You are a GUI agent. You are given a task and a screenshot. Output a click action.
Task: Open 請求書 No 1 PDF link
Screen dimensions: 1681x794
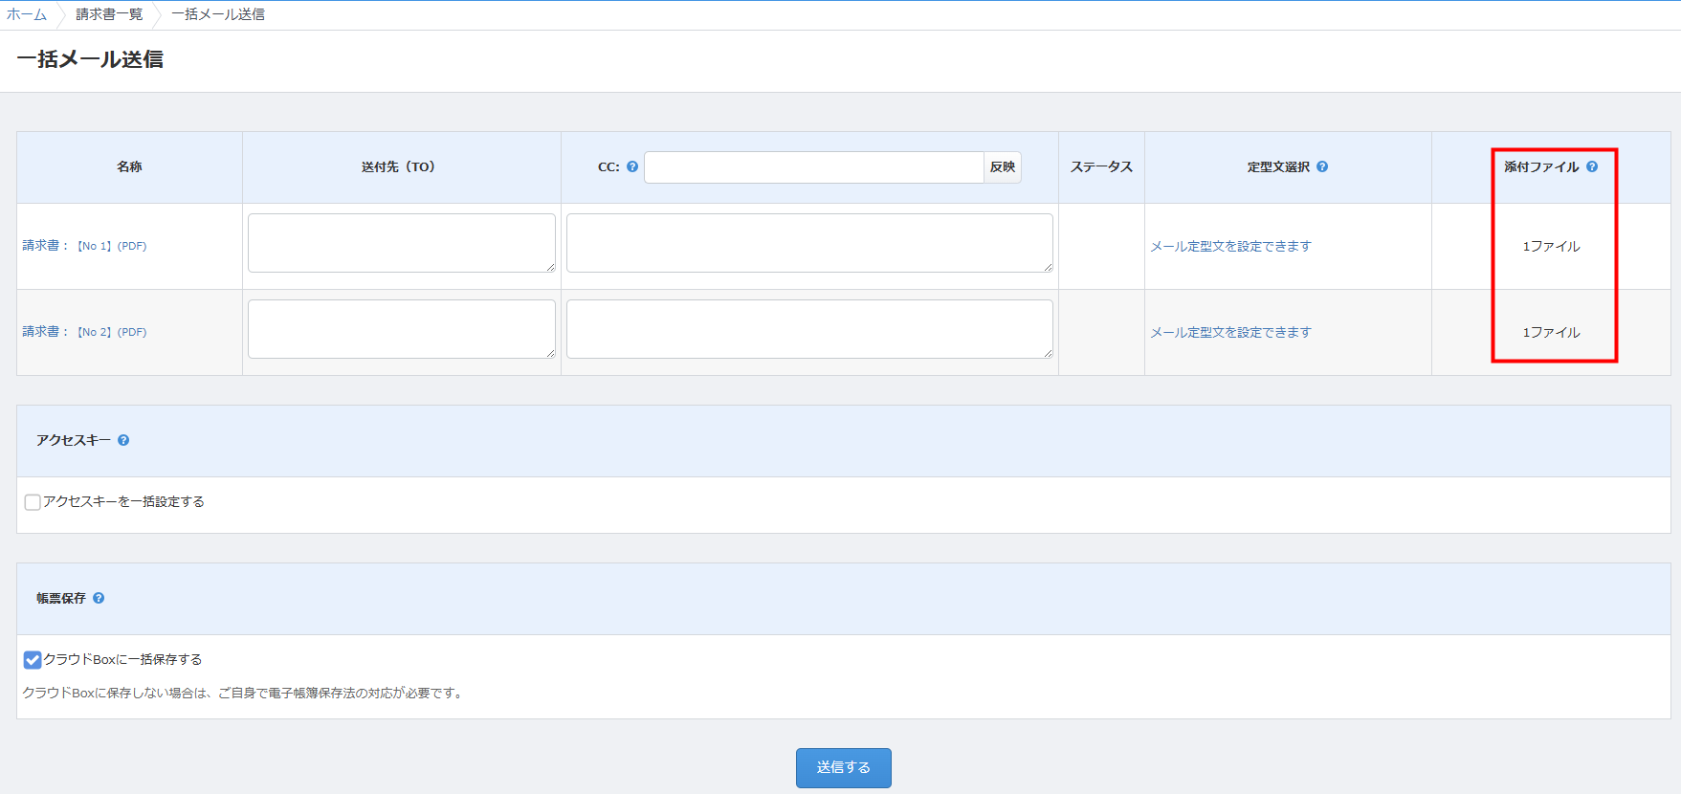click(x=84, y=246)
